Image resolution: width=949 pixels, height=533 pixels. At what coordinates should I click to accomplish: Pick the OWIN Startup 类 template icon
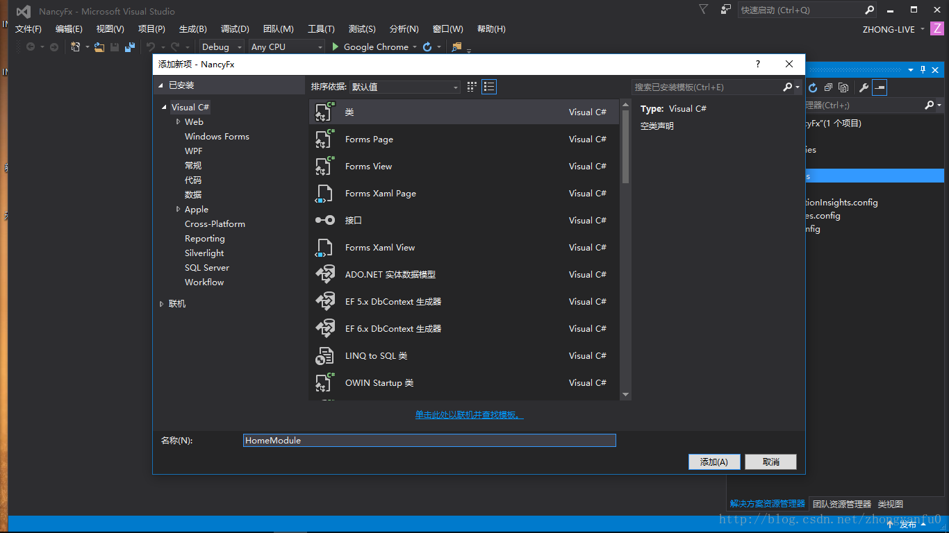(325, 382)
